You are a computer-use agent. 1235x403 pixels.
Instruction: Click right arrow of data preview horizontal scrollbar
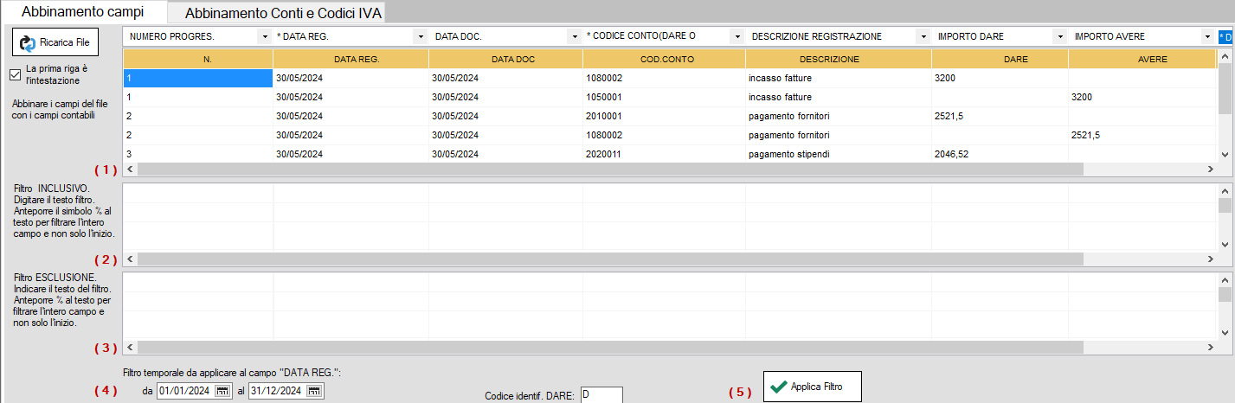click(1210, 169)
